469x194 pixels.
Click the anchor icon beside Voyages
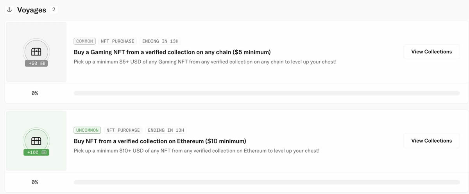(10, 10)
